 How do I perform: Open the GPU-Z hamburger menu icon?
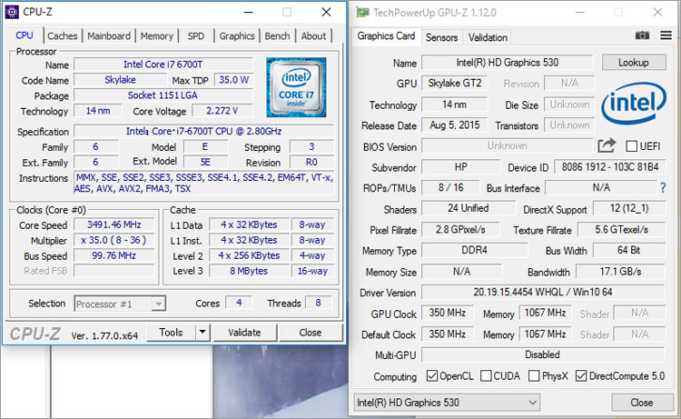tap(664, 35)
